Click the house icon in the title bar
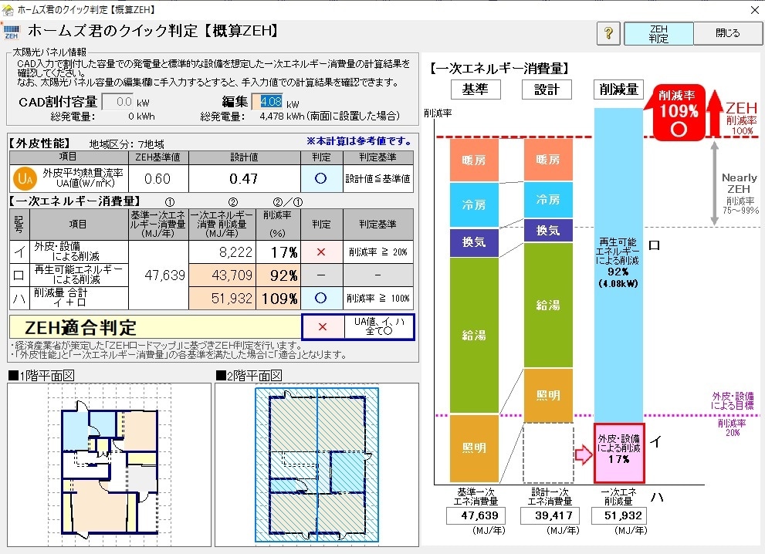The width and height of the screenshot is (765, 554). (x=7, y=9)
